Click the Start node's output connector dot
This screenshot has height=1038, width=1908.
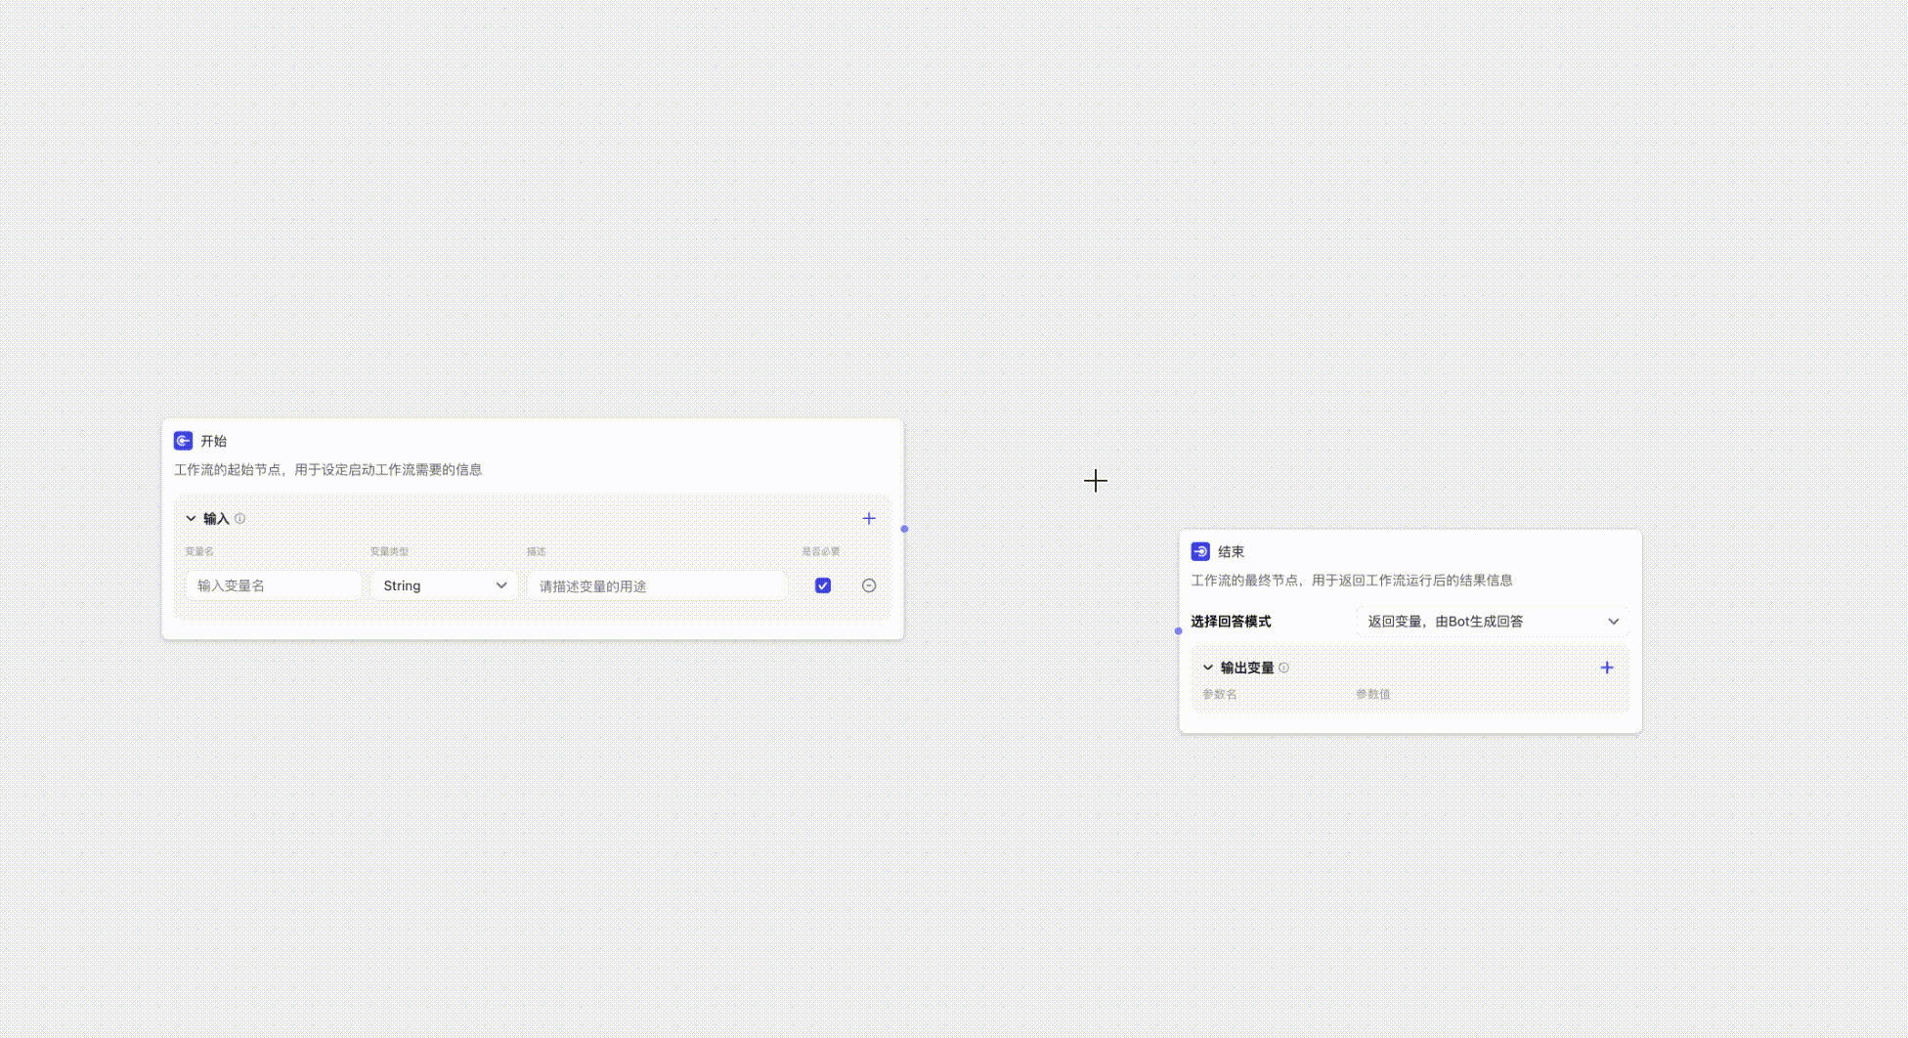click(x=904, y=529)
